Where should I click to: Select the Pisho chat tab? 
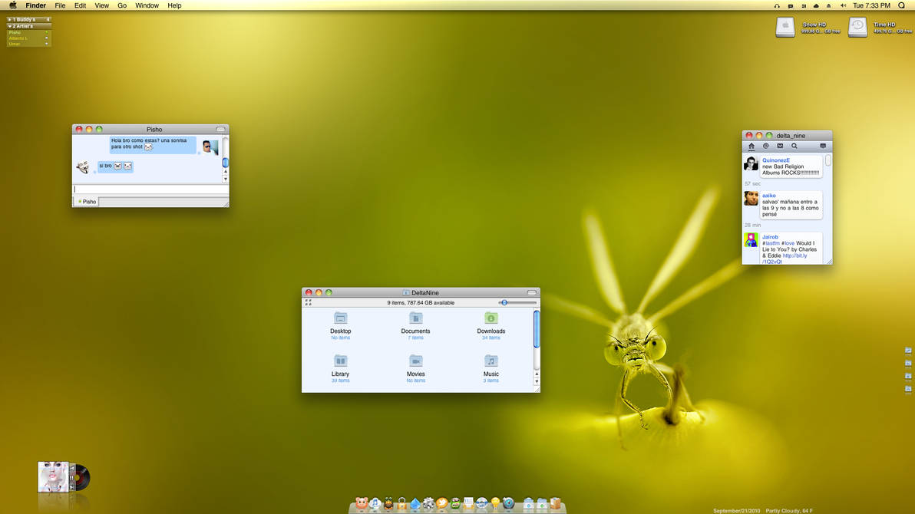pyautogui.click(x=88, y=202)
